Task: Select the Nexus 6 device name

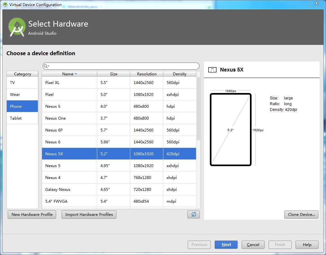Action: point(53,142)
